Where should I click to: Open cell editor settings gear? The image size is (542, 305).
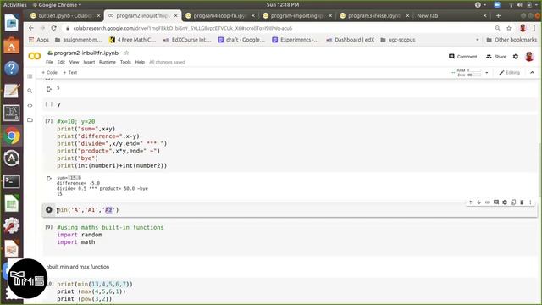click(505, 202)
